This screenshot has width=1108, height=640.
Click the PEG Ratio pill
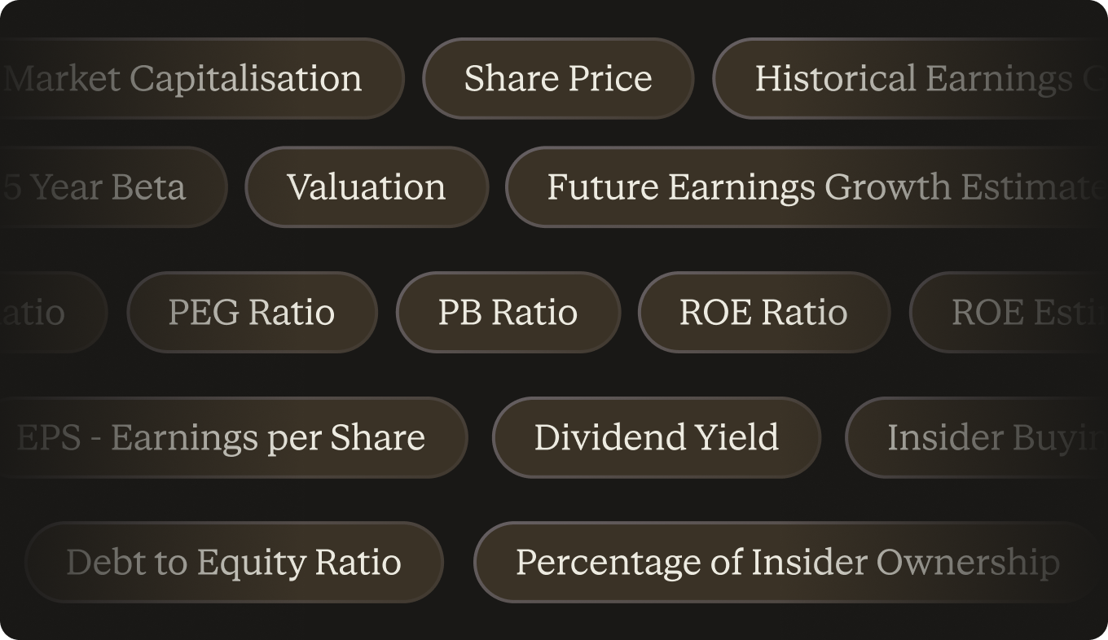click(252, 313)
